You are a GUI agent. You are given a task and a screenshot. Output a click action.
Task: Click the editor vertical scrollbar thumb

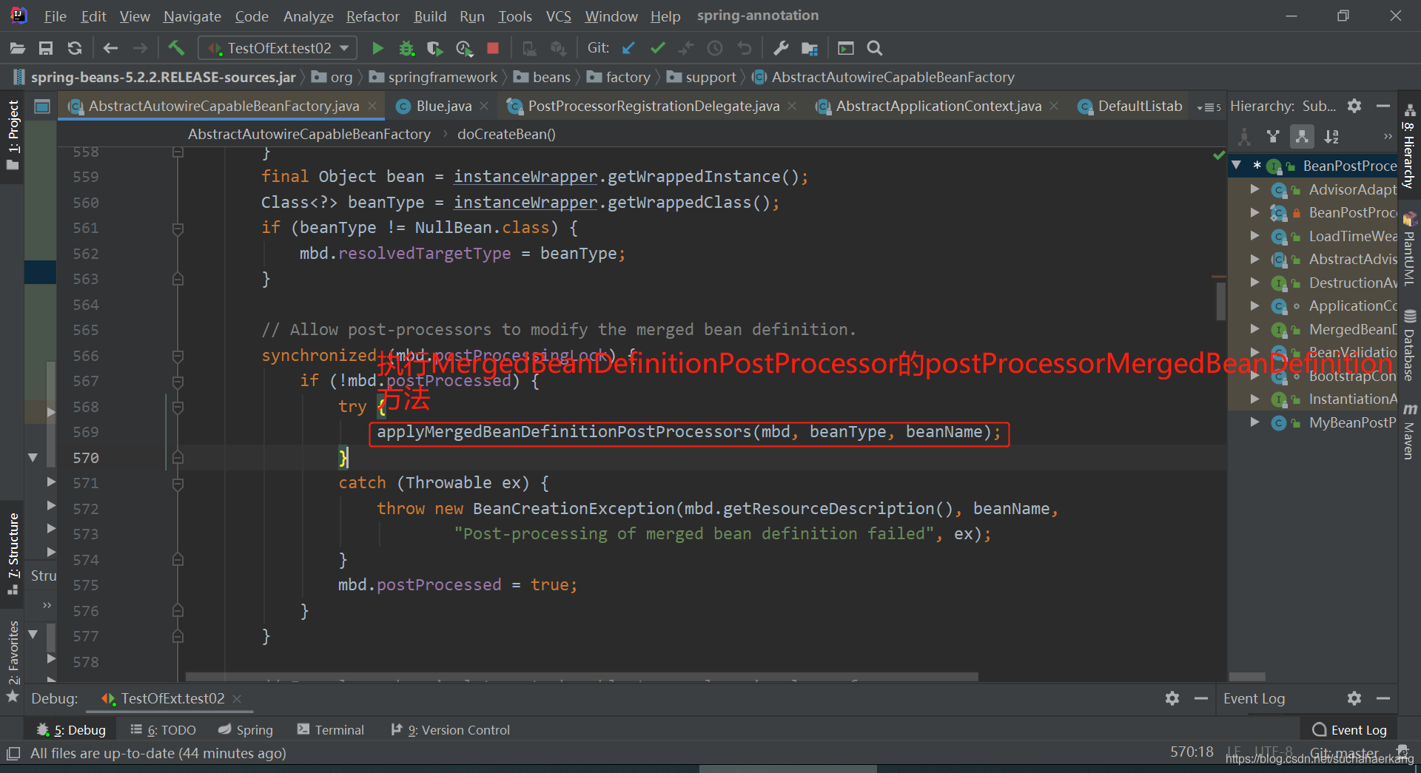click(1220, 302)
